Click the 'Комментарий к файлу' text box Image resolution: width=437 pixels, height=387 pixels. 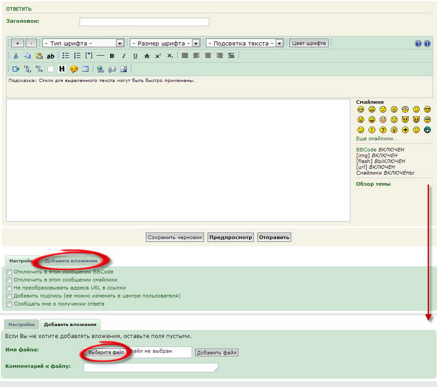tap(151, 367)
